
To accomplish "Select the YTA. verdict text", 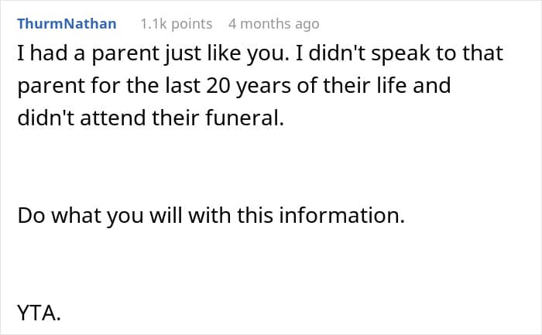I will click(39, 313).
